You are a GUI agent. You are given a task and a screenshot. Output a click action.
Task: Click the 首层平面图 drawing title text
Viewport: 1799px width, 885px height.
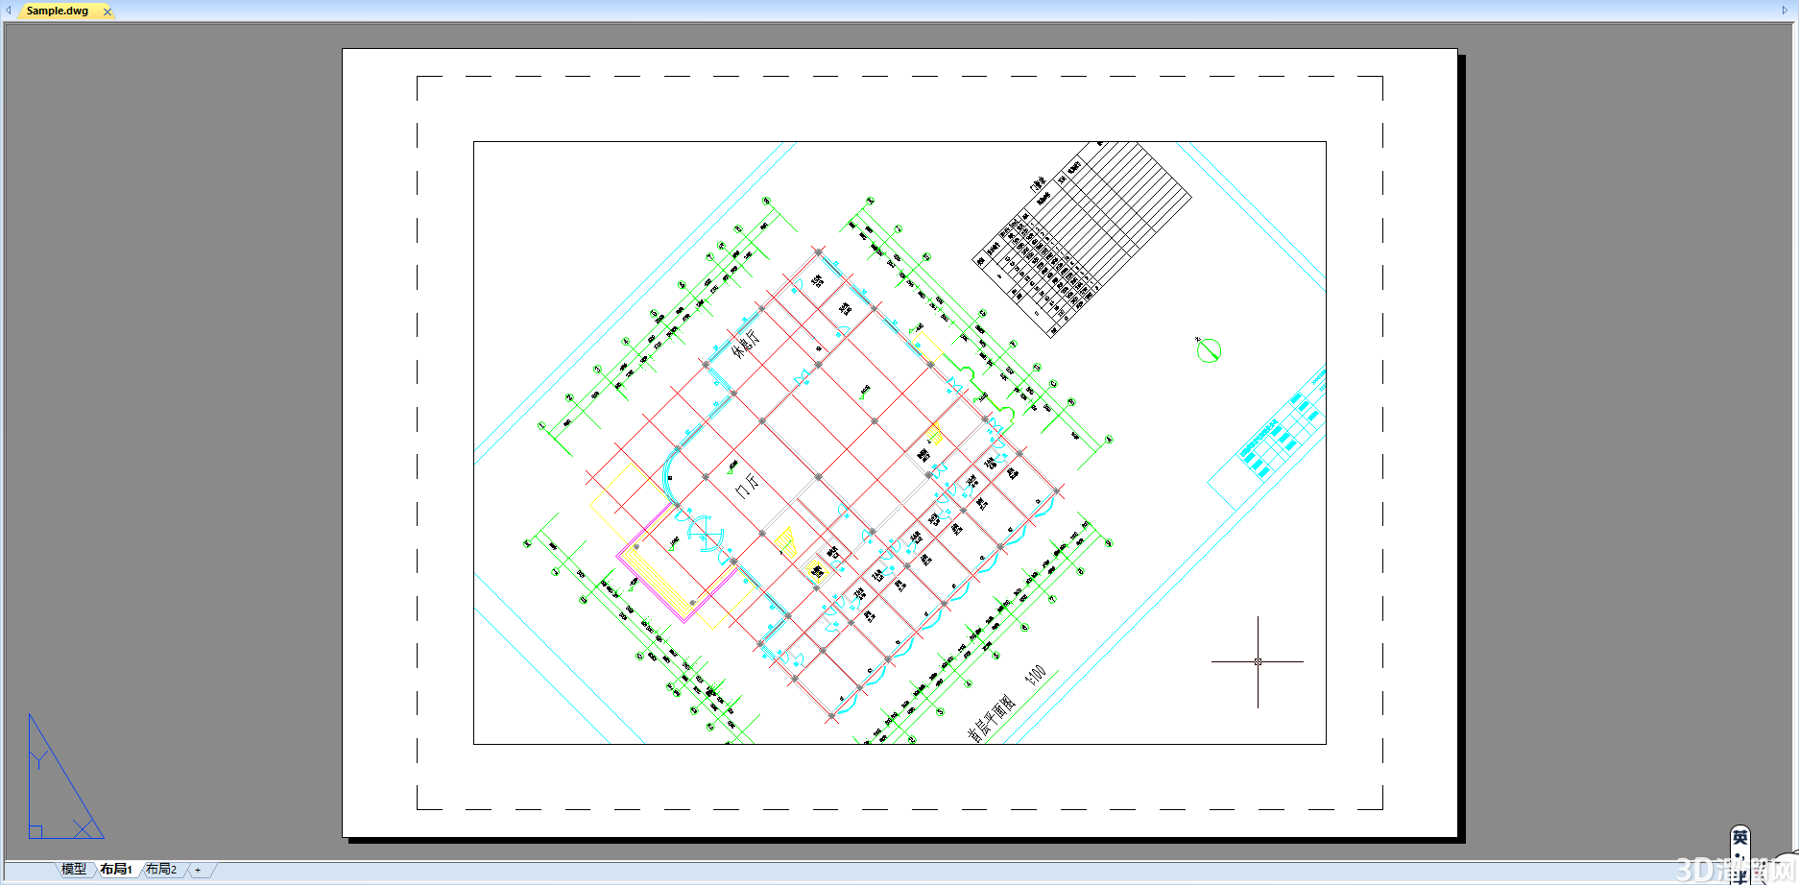click(991, 719)
